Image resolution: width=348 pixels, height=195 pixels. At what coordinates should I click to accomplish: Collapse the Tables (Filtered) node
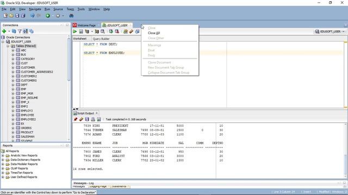(8, 46)
